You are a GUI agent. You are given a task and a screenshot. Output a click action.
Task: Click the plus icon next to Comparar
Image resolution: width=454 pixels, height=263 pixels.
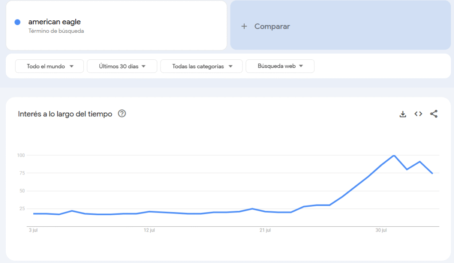[244, 26]
